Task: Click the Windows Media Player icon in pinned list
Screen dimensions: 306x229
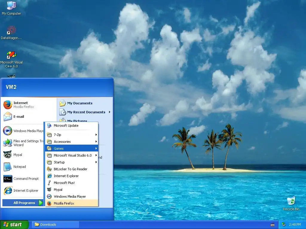Action: 7,131
